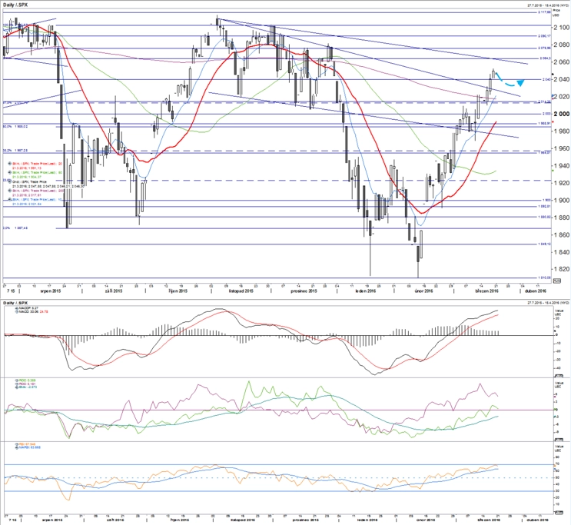Click the MACDF histogram legend icon

click(17, 308)
